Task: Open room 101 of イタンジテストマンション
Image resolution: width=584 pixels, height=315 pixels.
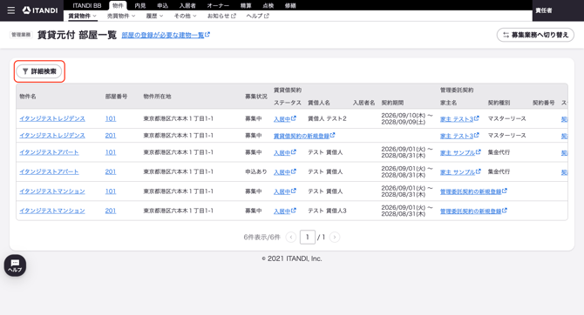Action: pyautogui.click(x=111, y=191)
